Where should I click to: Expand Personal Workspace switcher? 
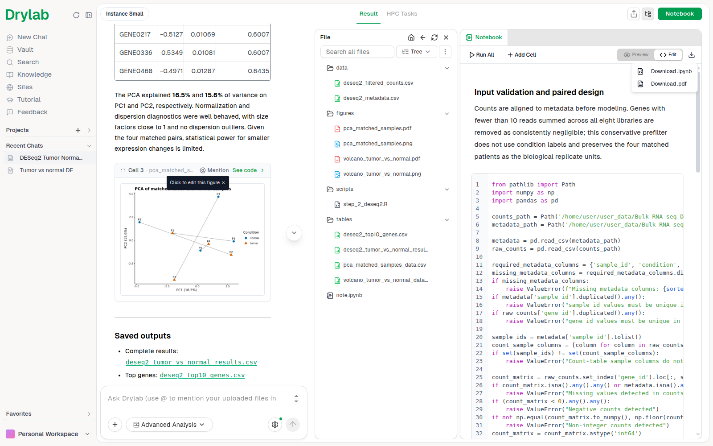tap(48, 434)
